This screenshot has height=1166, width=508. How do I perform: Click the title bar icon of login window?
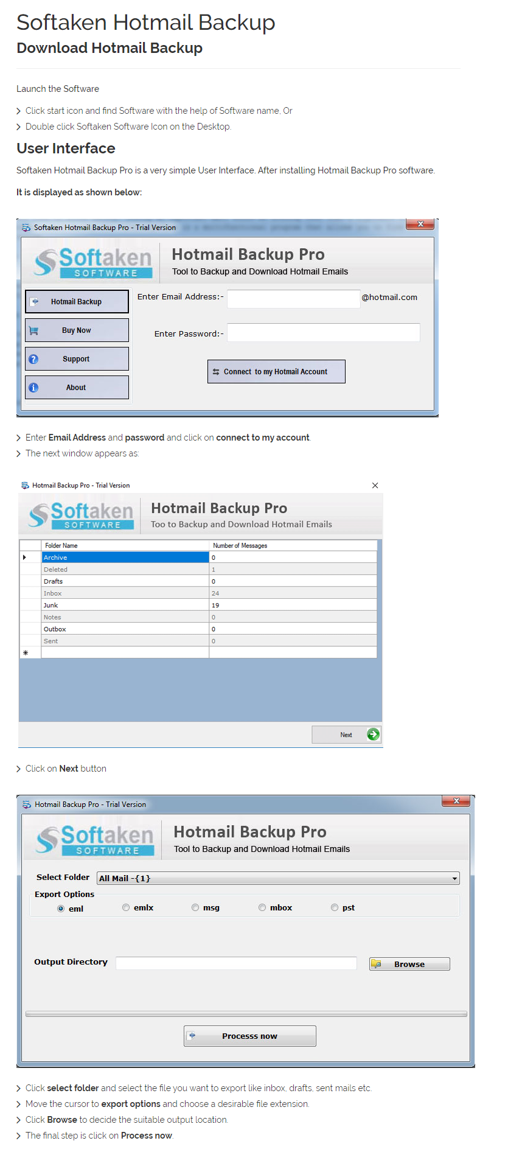26,228
